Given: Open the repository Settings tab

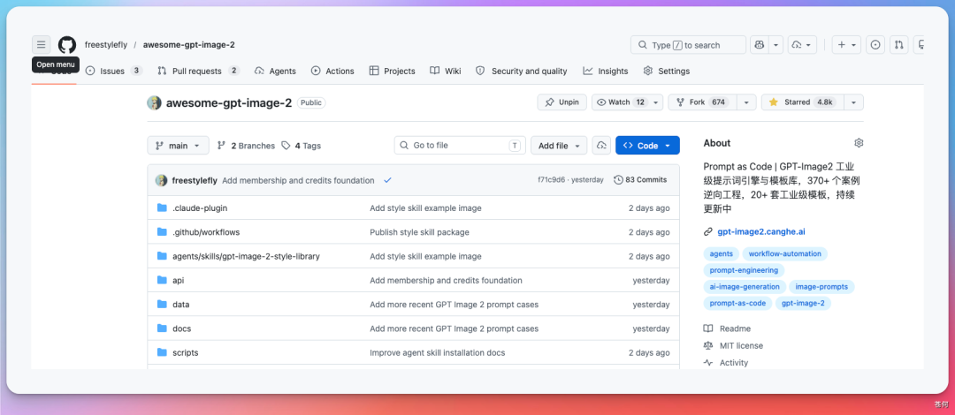Looking at the screenshot, I should [x=667, y=72].
